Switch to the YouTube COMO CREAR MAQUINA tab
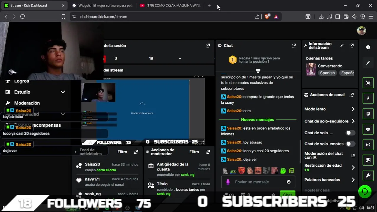377x212 pixels. point(171,5)
